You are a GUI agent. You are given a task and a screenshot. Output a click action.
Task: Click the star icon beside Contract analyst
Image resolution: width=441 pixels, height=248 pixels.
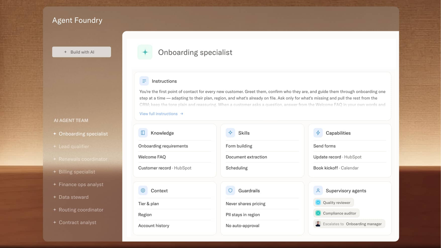click(x=55, y=222)
